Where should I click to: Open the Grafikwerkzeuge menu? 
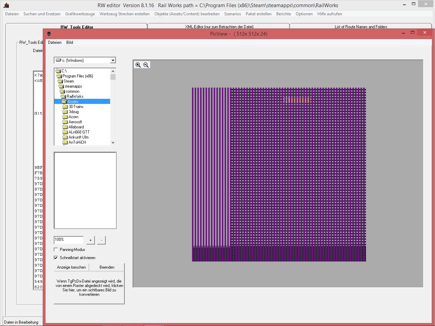(x=80, y=14)
